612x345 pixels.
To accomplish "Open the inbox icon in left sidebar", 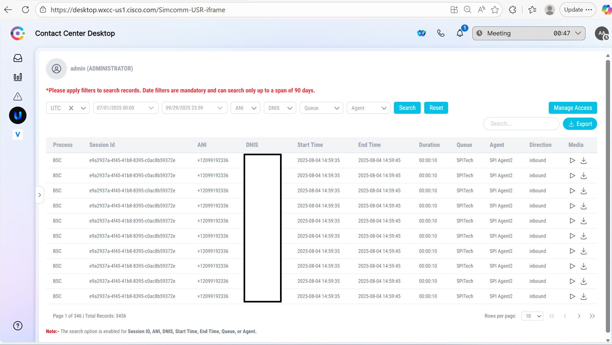I will (18, 58).
